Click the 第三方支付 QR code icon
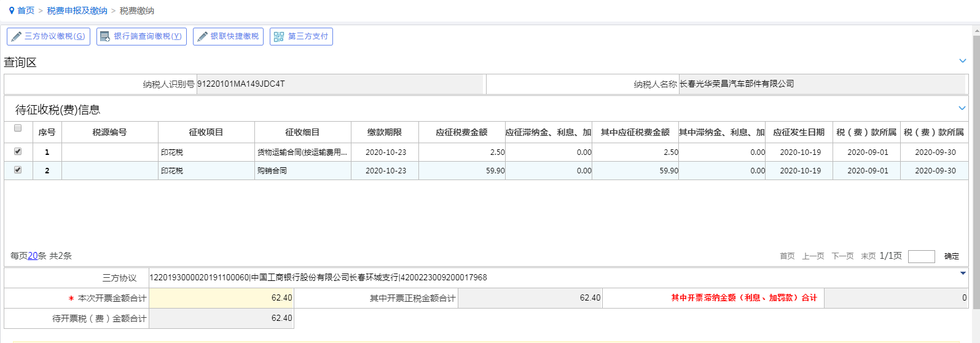This screenshot has height=343, width=980. [279, 36]
